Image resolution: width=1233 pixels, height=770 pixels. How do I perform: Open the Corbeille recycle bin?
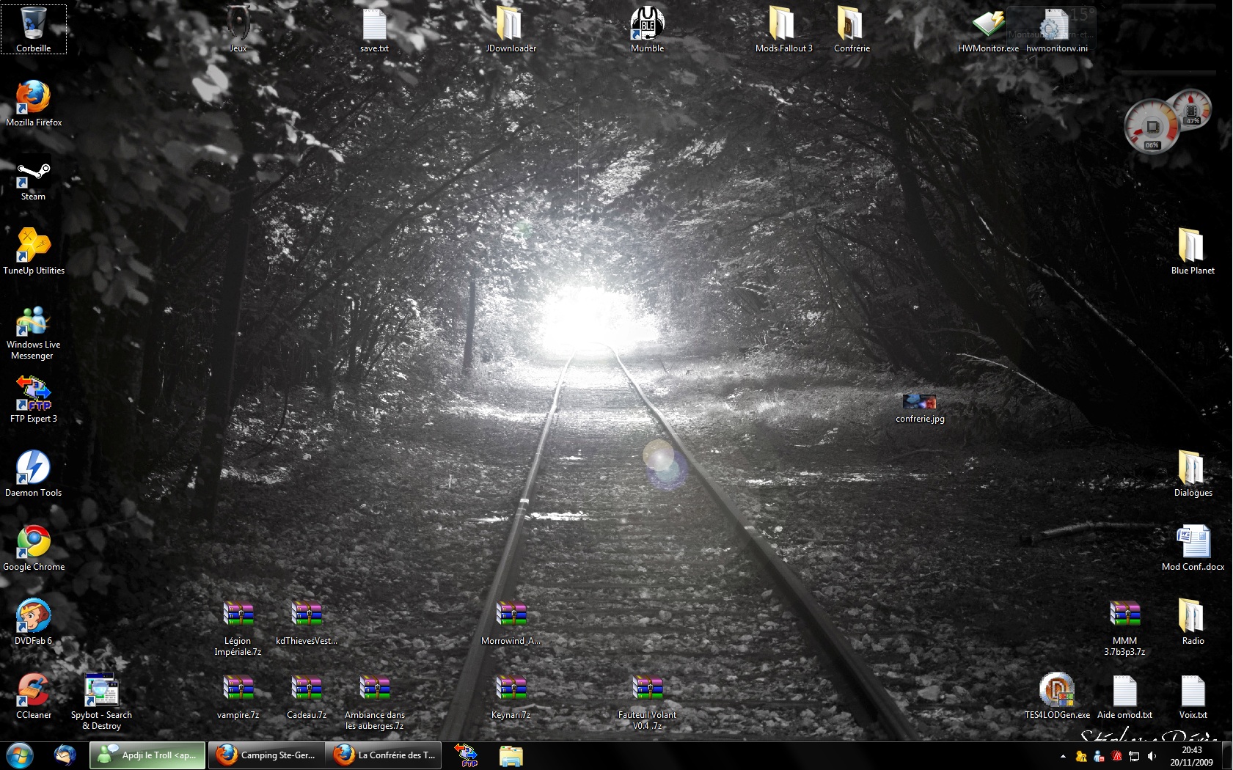pos(33,29)
